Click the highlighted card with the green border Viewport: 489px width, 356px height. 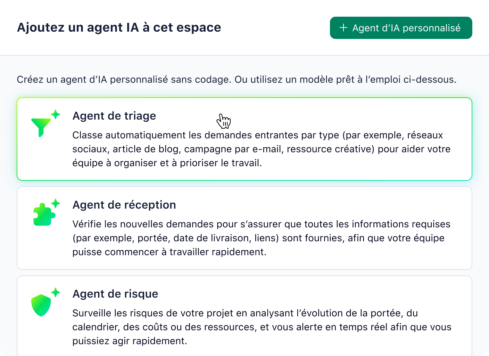244,138
